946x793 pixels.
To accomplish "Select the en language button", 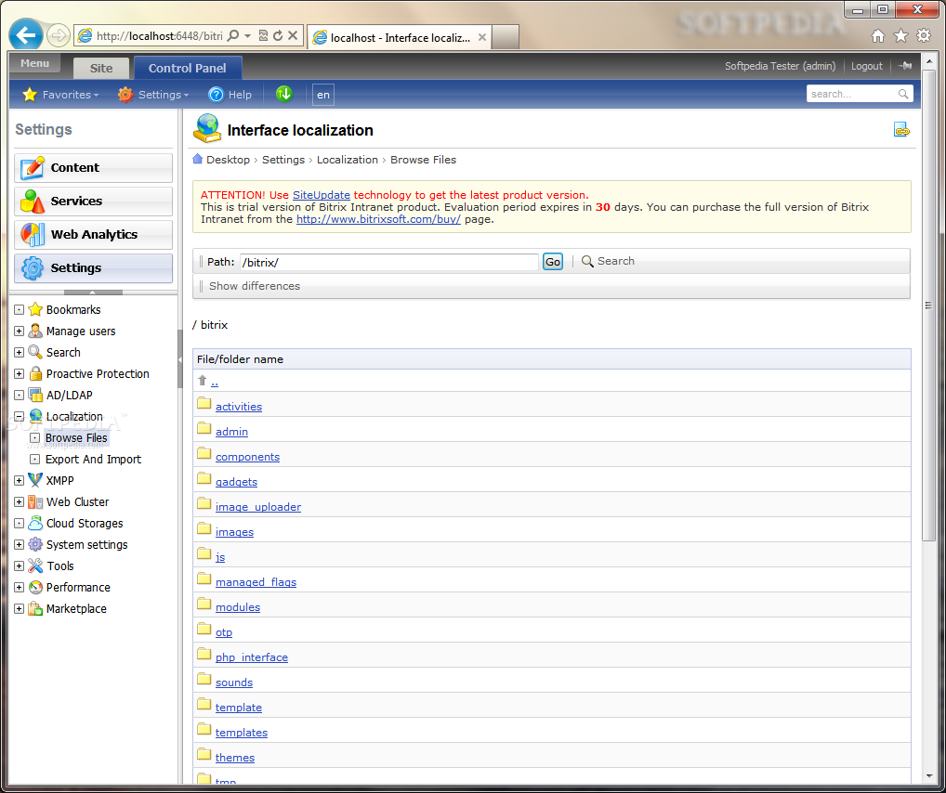I will [x=323, y=95].
